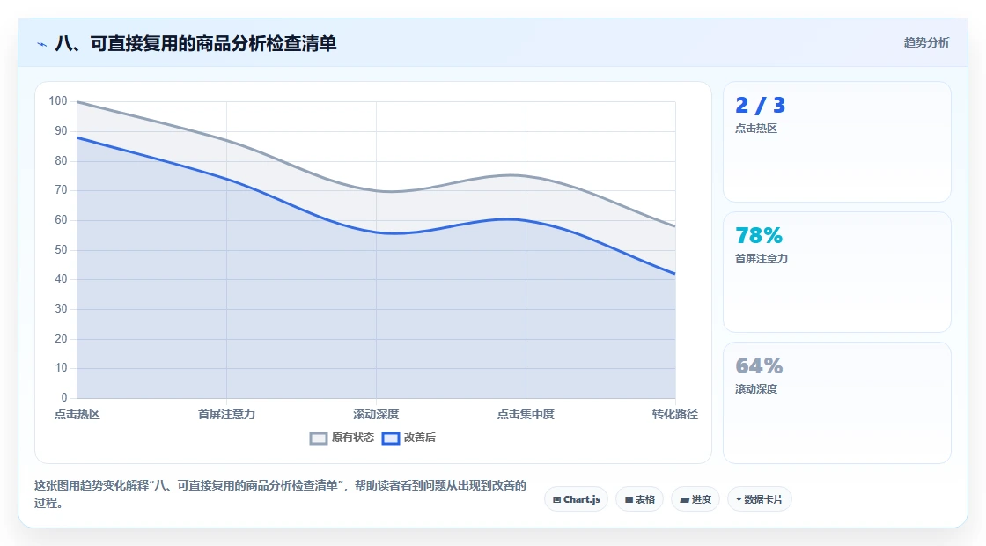This screenshot has height=546, width=986.
Task: Click the 点击集中度 x-axis label
Action: pyautogui.click(x=526, y=414)
